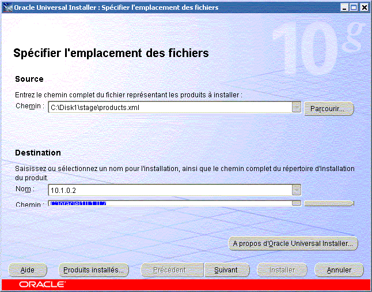The width and height of the screenshot is (372, 292).
Task: Proceed by clicking Suivant
Action: click(226, 270)
